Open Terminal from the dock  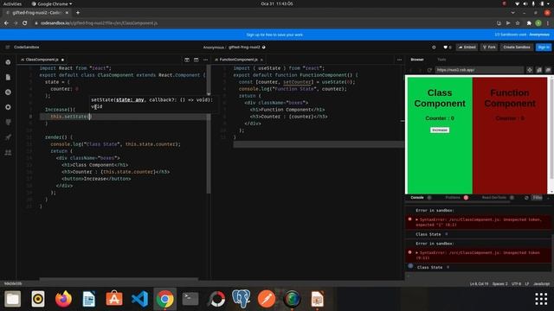190,299
